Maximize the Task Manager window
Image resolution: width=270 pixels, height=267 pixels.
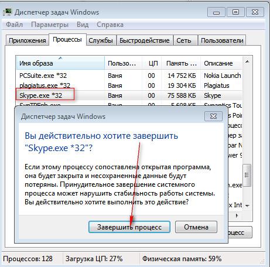(x=235, y=12)
